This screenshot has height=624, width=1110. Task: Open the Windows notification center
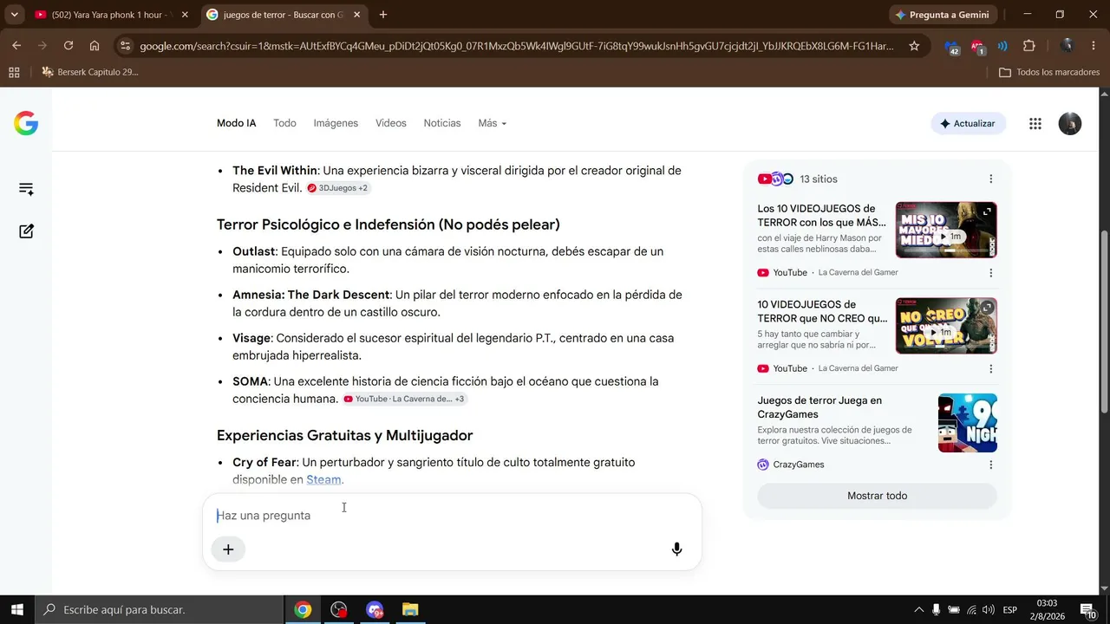point(1087,609)
